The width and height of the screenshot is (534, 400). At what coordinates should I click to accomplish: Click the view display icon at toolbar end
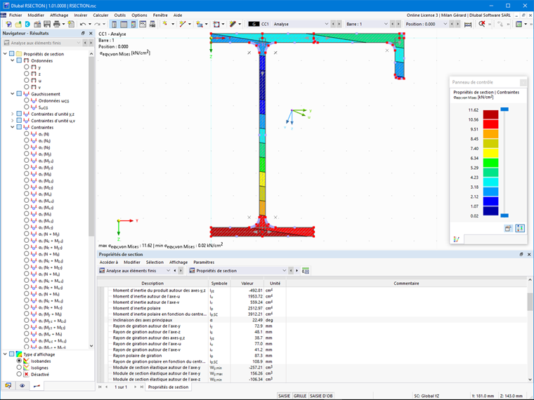coord(519,24)
